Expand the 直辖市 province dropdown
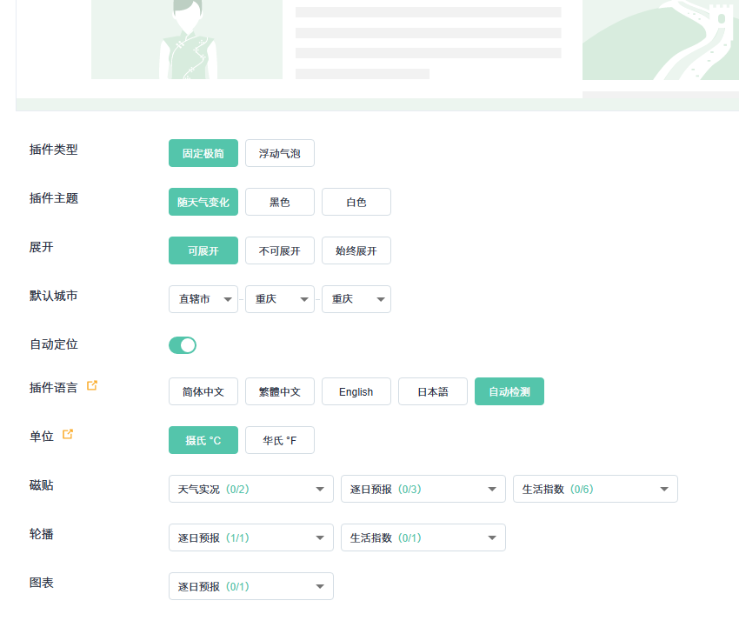739x634 pixels. (203, 299)
